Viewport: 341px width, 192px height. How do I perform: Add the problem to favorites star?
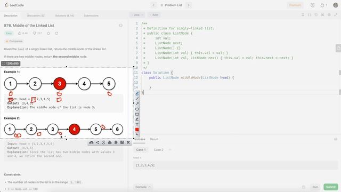(x=48, y=33)
